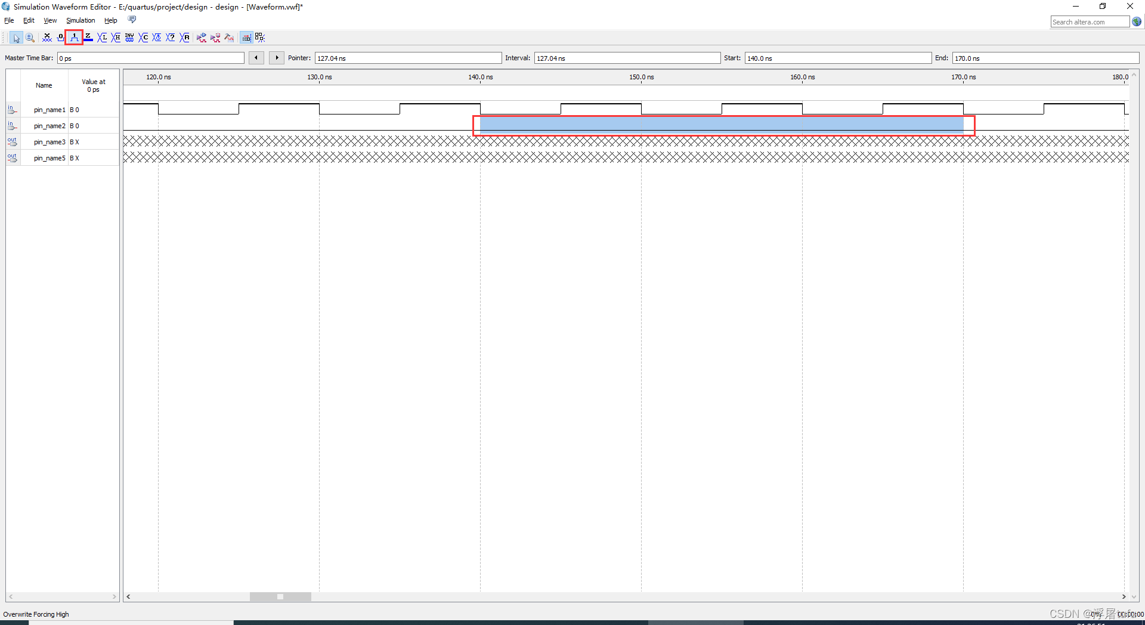Click the 150.0 ns ruler marker

tap(642, 77)
